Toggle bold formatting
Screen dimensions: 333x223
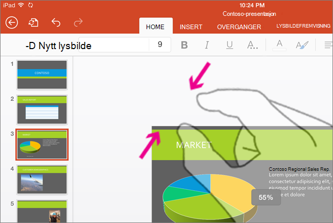tap(184, 45)
